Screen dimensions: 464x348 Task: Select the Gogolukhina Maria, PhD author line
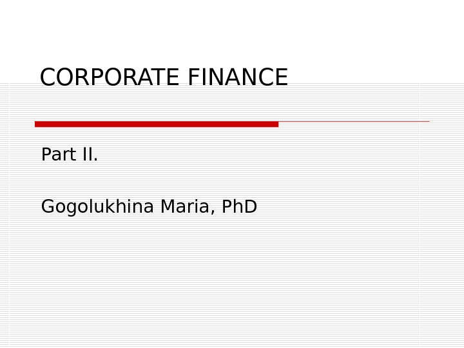tap(149, 208)
